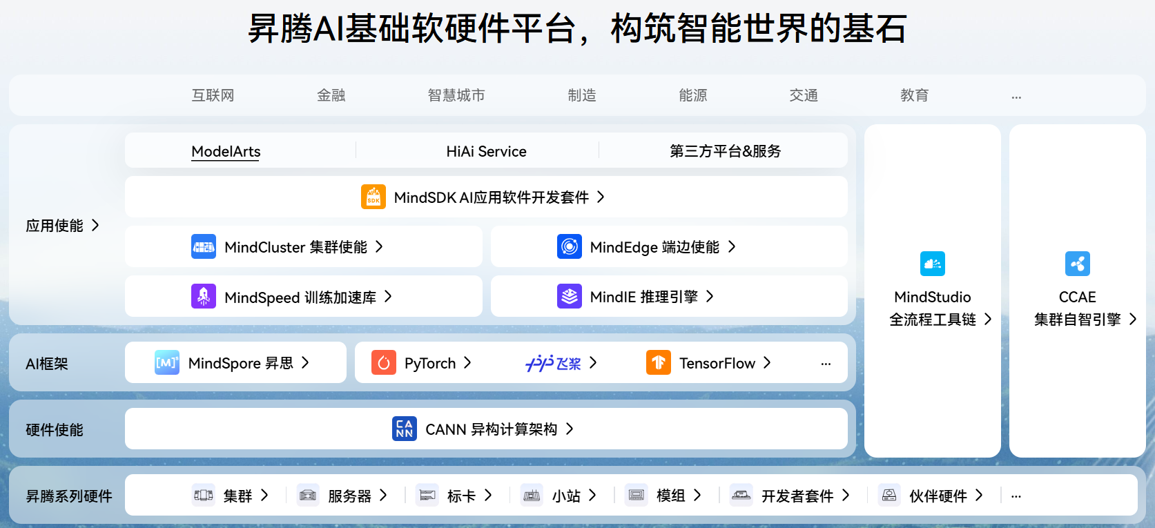Select the 智慧城市 industry tab
Image resolution: width=1155 pixels, height=528 pixels.
pos(456,95)
